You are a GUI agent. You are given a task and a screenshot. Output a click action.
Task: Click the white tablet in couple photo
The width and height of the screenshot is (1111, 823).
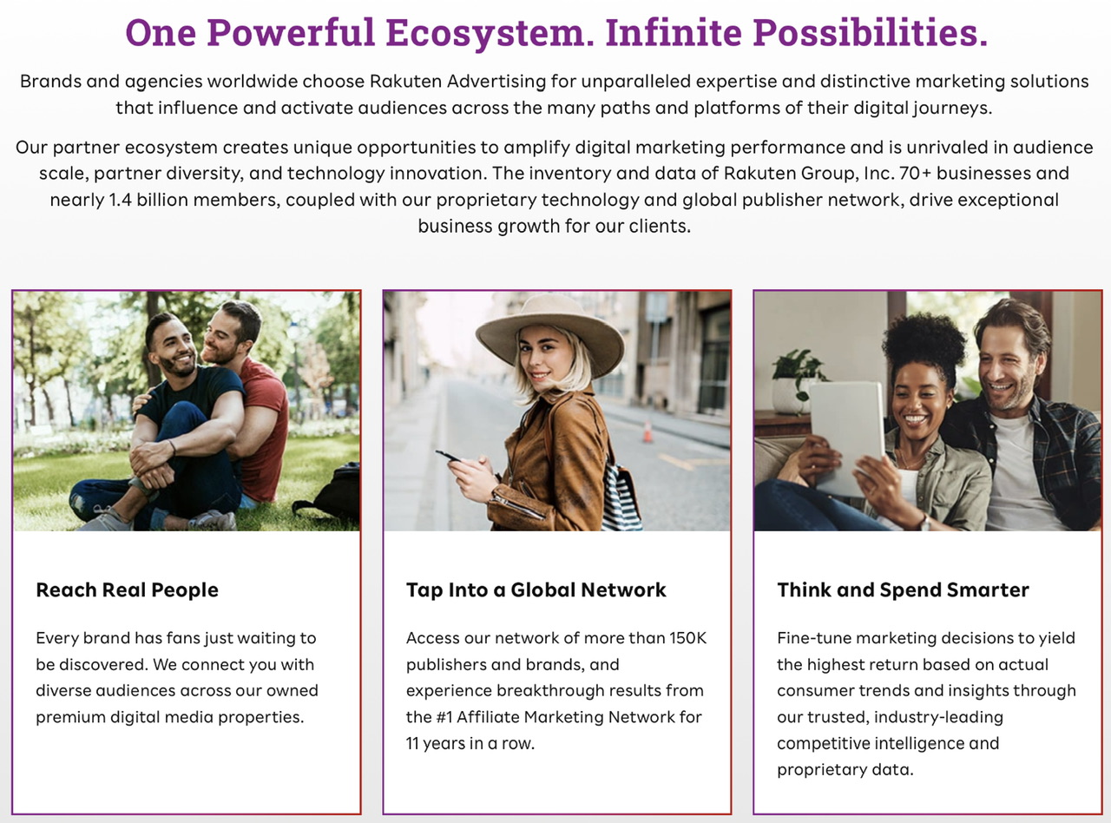pos(847,438)
